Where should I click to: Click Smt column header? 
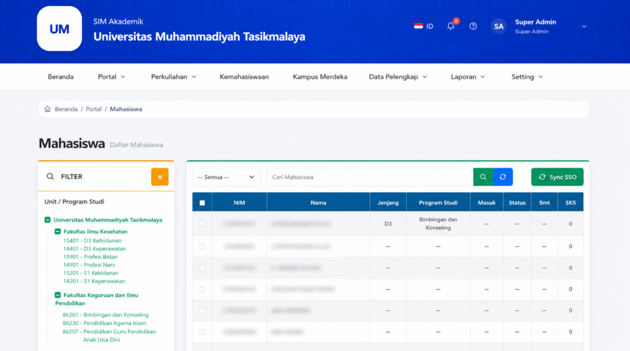(x=544, y=203)
